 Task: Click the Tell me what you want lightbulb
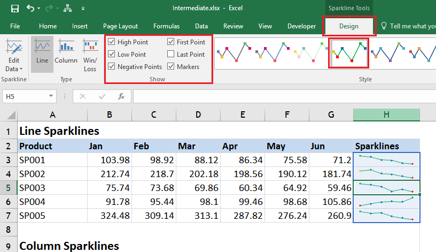384,26
